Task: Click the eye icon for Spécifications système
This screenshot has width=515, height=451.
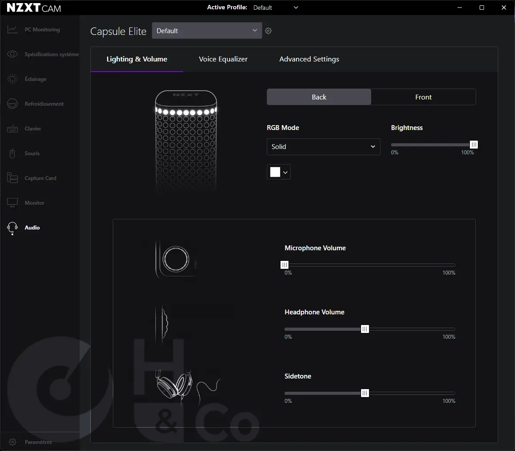Action: (12, 54)
